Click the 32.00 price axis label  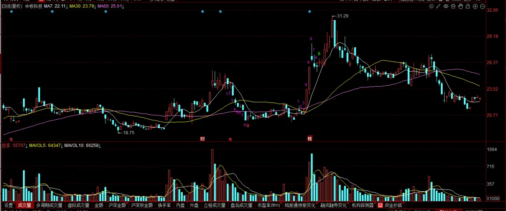tap(492, 10)
